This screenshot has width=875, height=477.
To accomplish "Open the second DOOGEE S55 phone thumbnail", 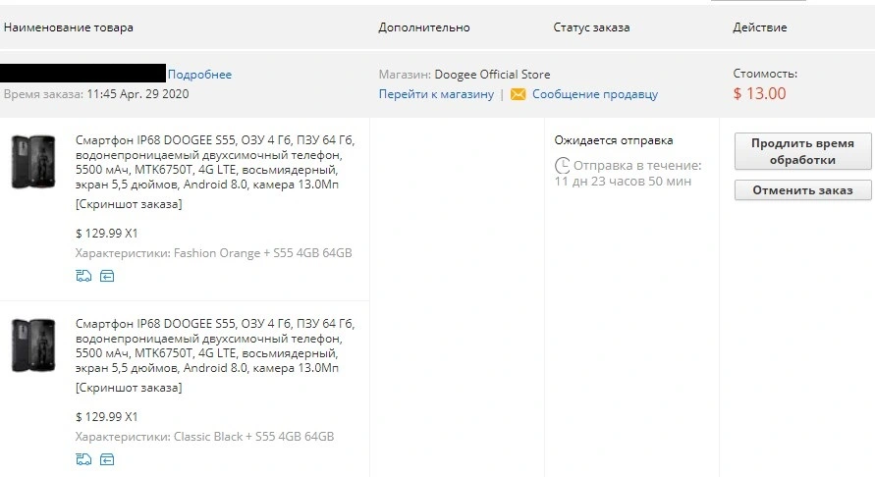I will click(x=33, y=345).
